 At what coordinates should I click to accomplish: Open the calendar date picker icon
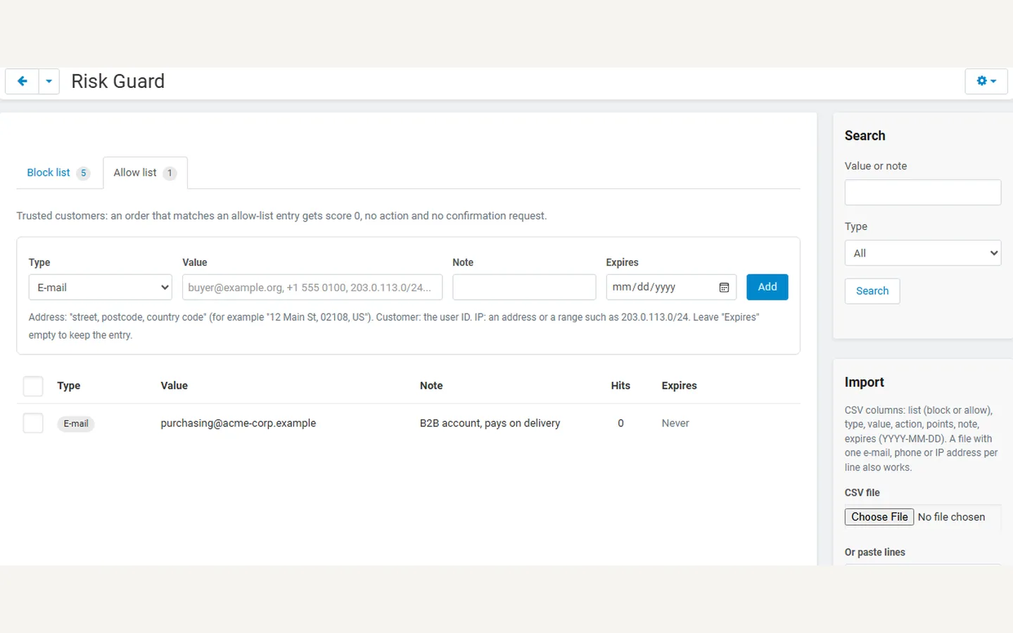(724, 288)
